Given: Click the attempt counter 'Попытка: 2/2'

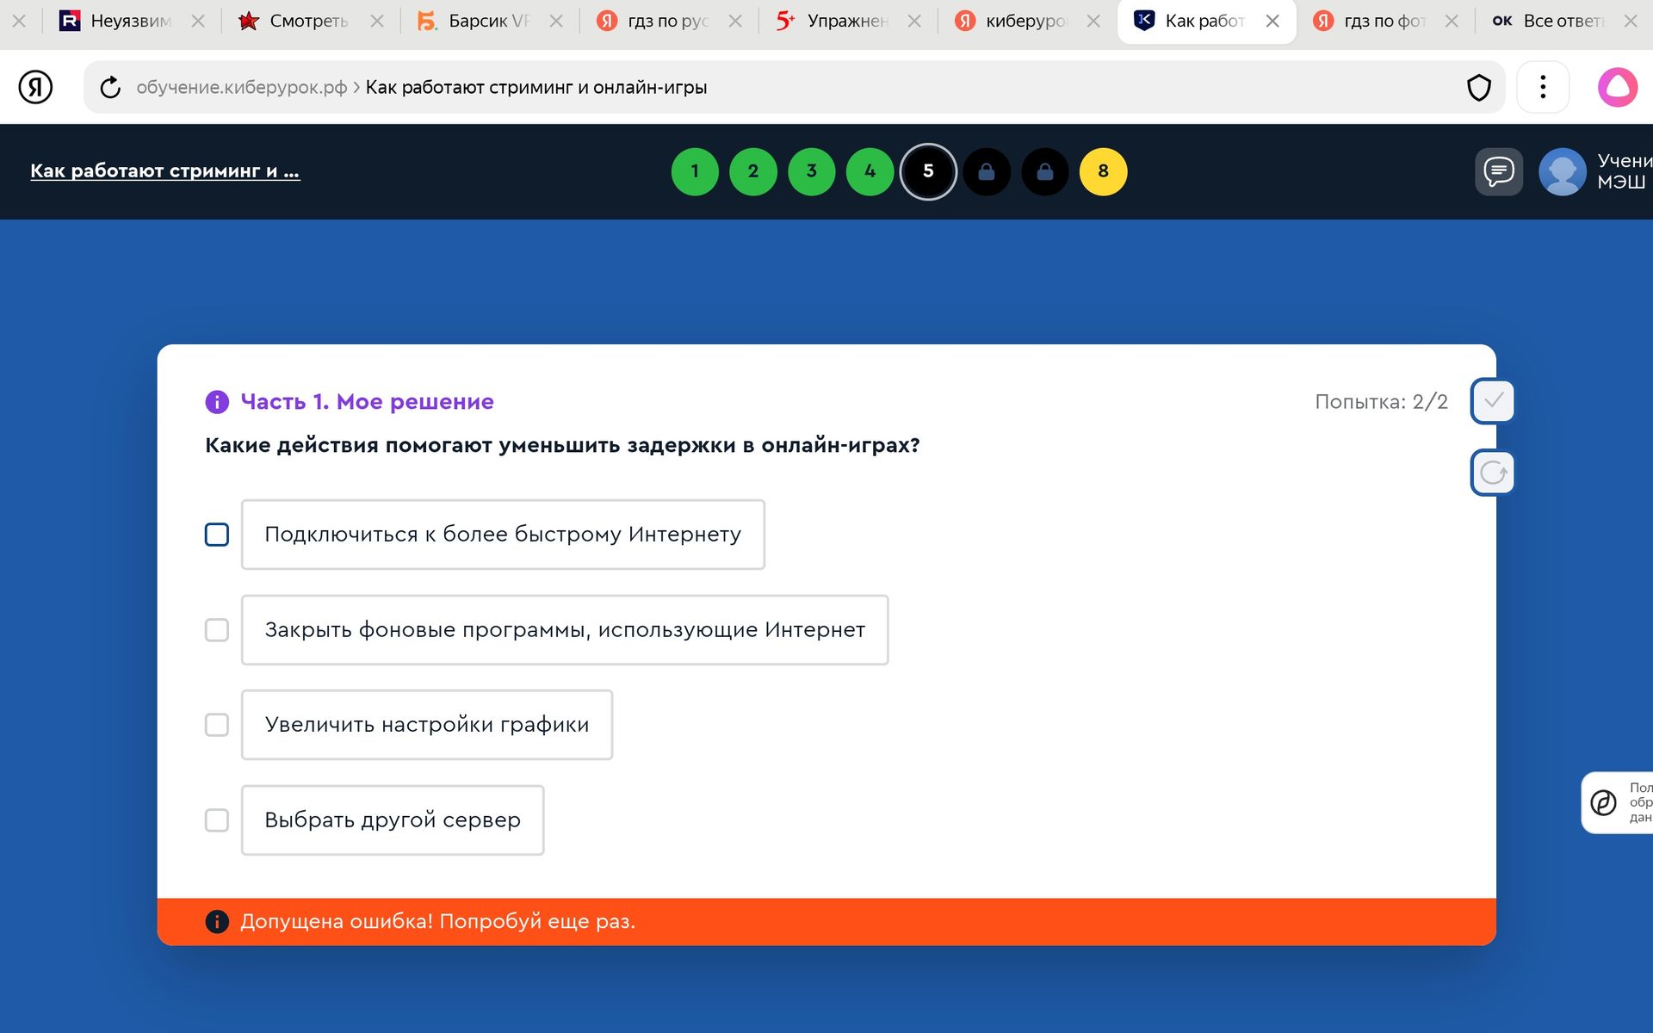Looking at the screenshot, I should point(1381,402).
